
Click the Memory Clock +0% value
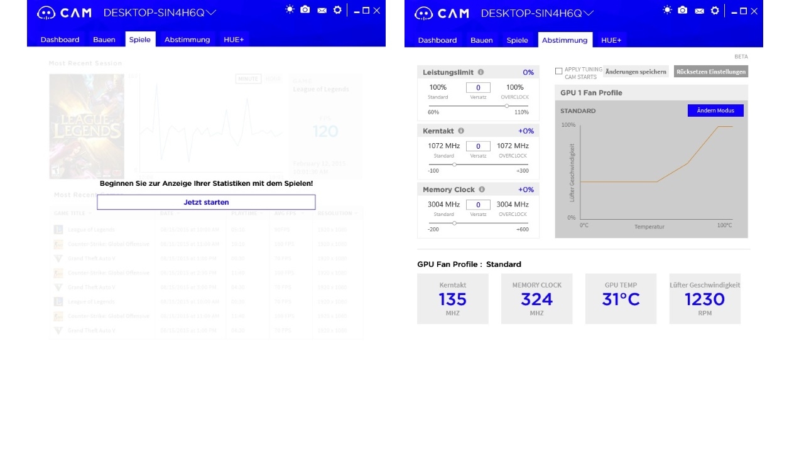click(526, 190)
